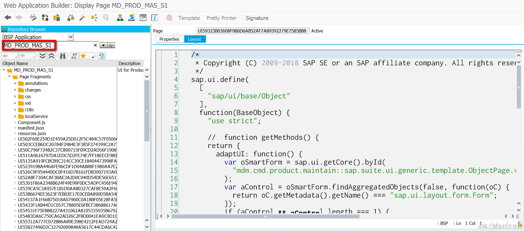Toggle Display/Change mode with the glasses-pencil icon
The height and width of the screenshot is (231, 524).
click(x=33, y=18)
